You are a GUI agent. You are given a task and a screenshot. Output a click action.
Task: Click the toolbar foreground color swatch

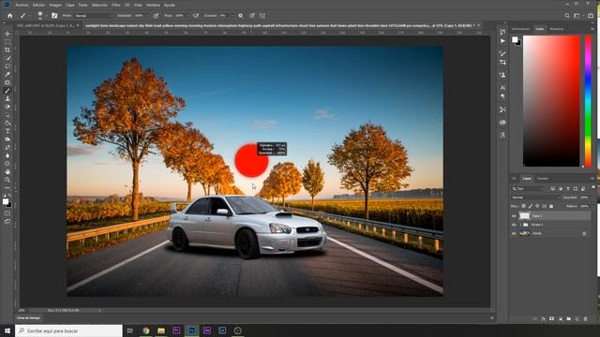(6, 201)
